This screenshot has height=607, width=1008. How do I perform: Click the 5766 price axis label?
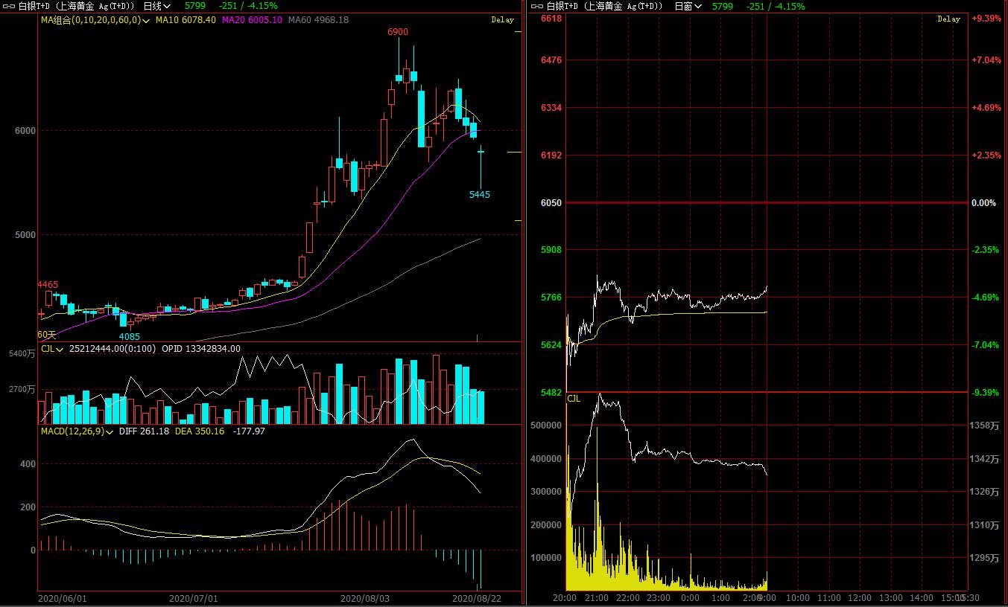(x=551, y=298)
